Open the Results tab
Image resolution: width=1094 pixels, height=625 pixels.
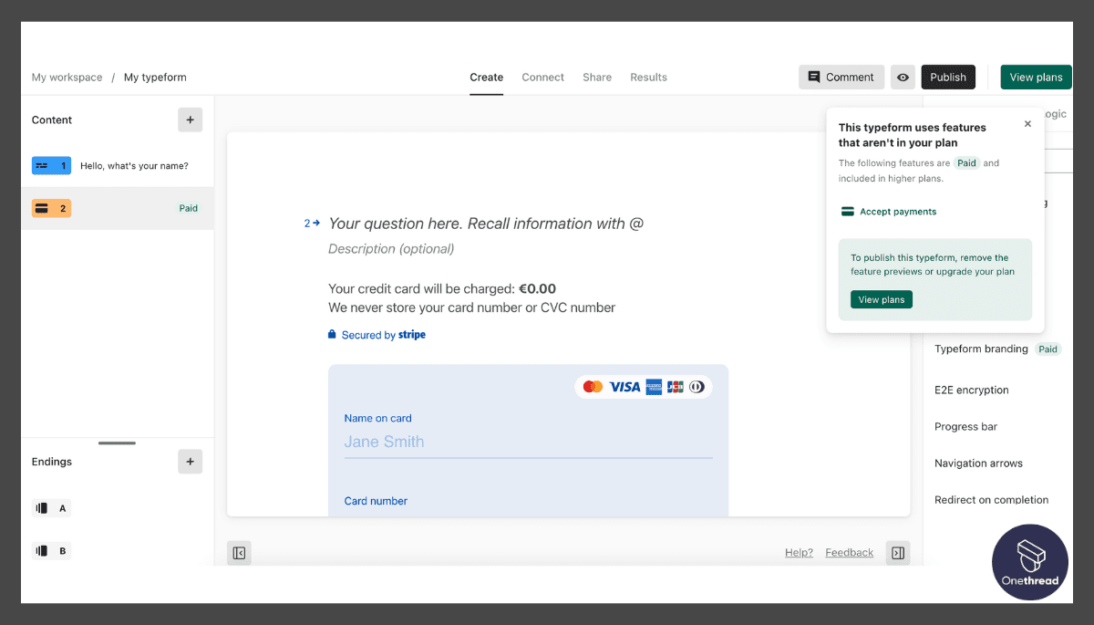coord(648,78)
